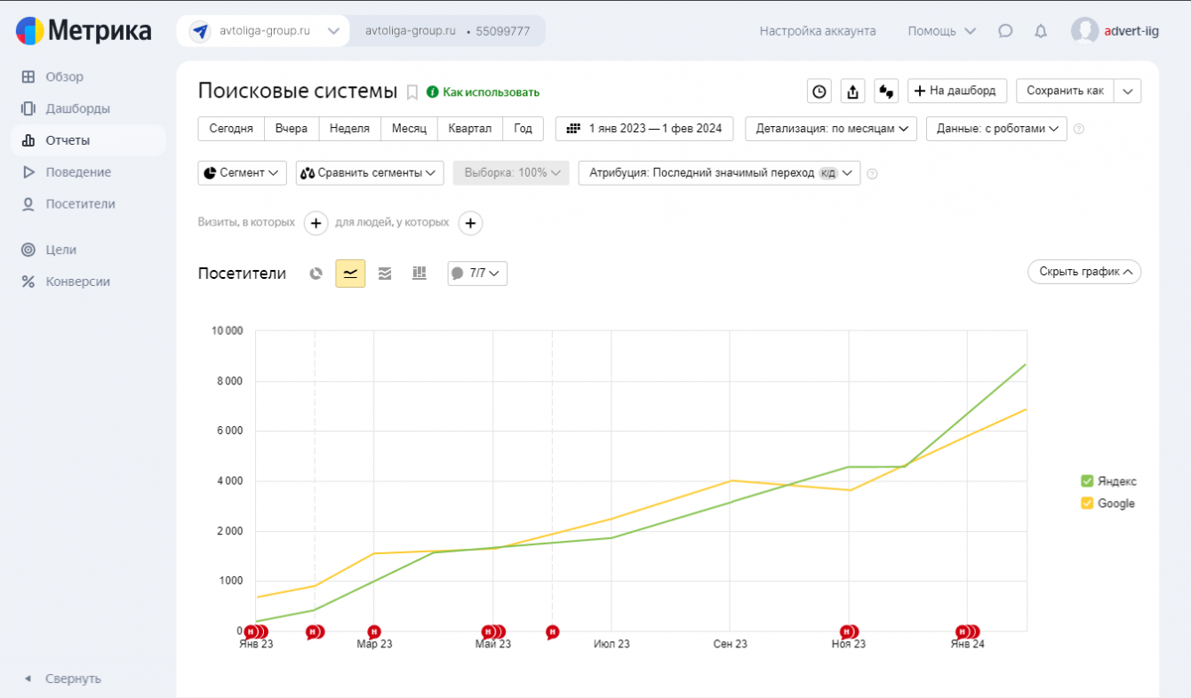Viewport: 1191px width, 698px height.
Task: Open the Детализация: по месяцам dropdown
Action: point(830,129)
